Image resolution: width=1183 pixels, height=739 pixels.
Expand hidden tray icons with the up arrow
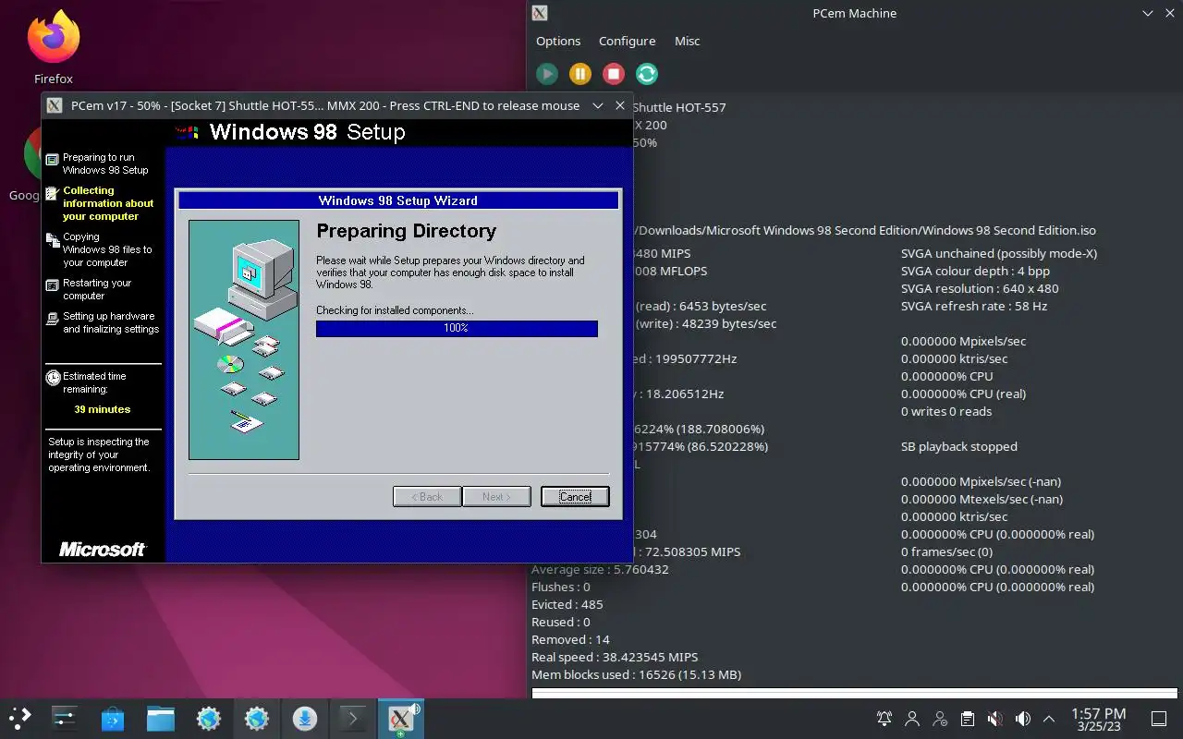[x=1049, y=719]
